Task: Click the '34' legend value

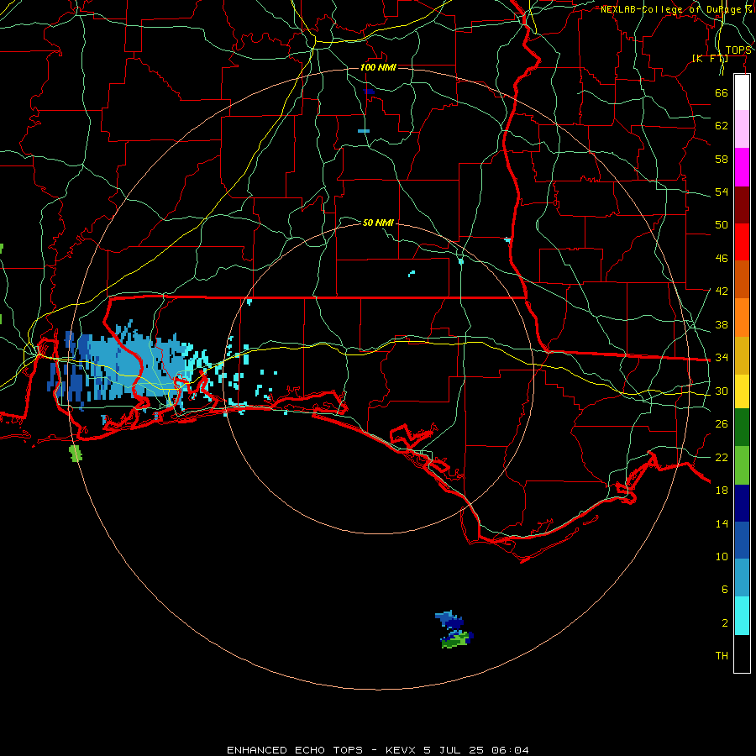Action: tap(722, 358)
